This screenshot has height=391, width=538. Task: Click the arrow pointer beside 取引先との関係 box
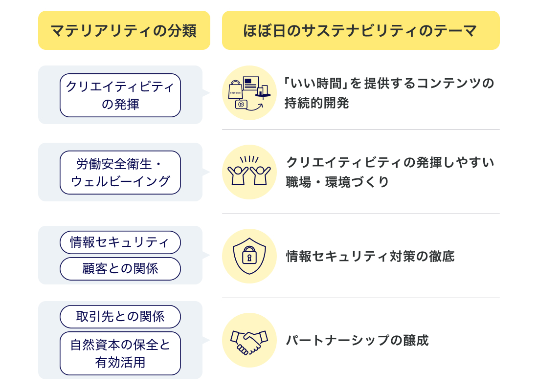coord(206,340)
